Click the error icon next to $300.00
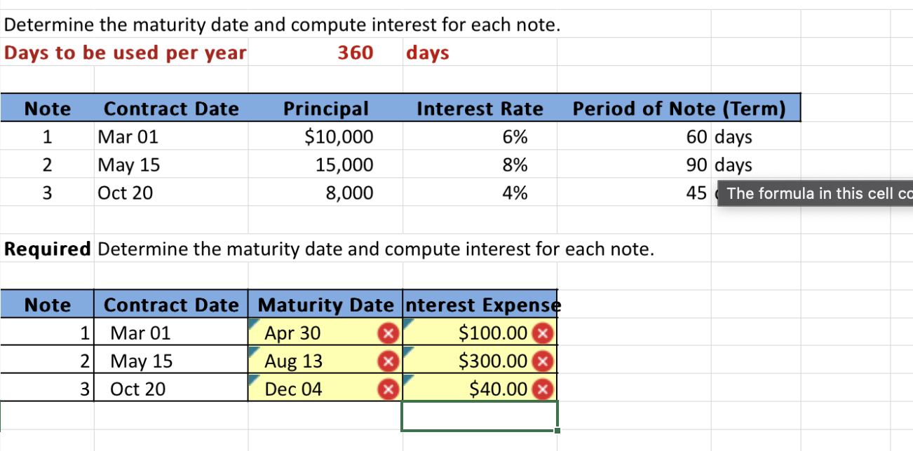 543,361
